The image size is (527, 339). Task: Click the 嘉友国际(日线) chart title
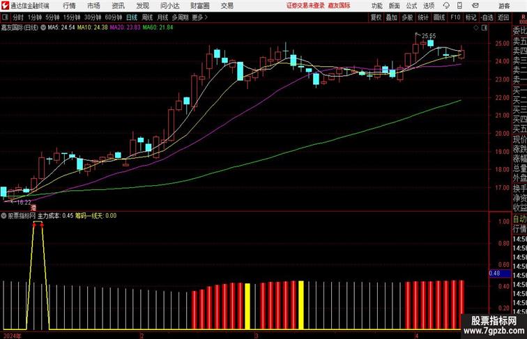[x=20, y=28]
